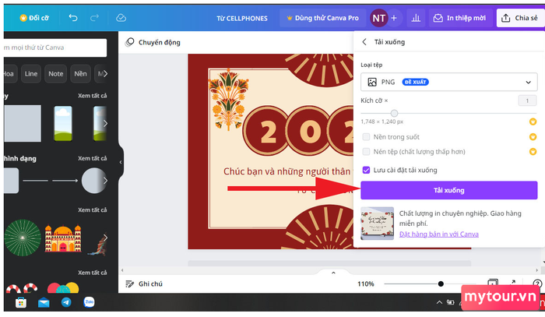This screenshot has height=317, width=545.
Task: Collapse the side panel with handle arrow
Action: pyautogui.click(x=121, y=162)
